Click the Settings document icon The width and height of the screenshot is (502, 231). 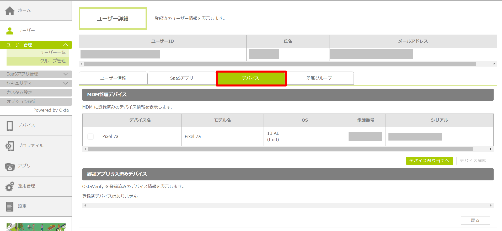(10, 207)
